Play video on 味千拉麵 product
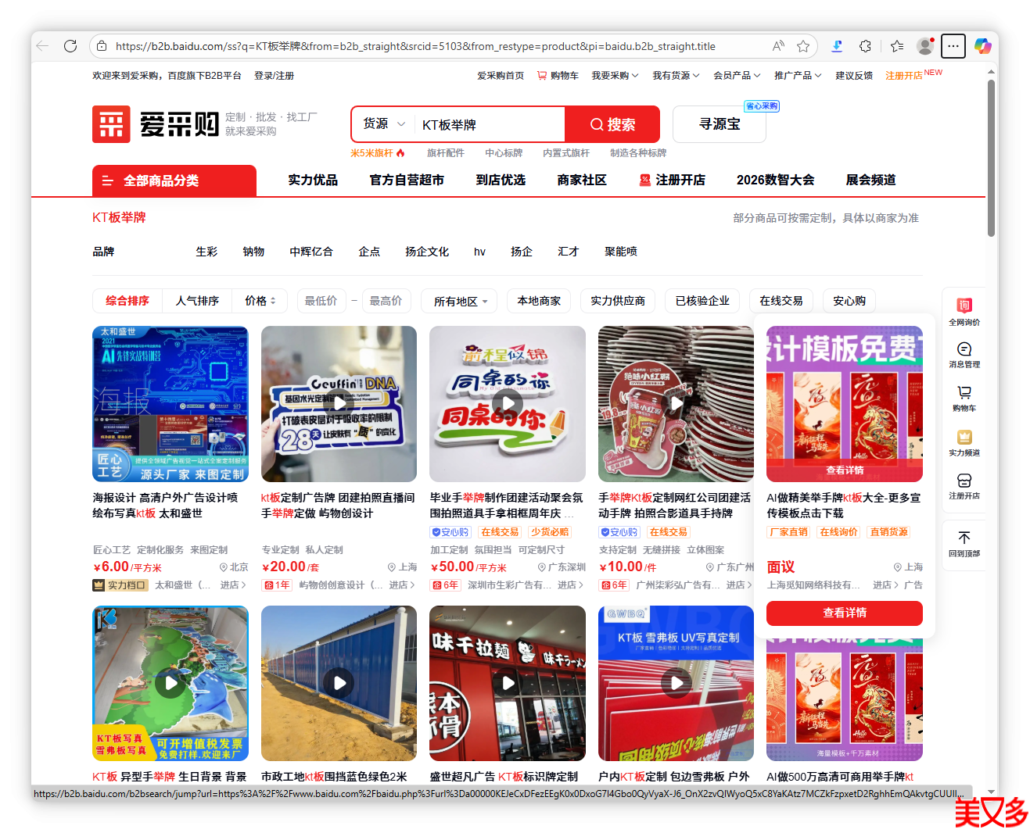The width and height of the screenshot is (1030, 833). (508, 683)
